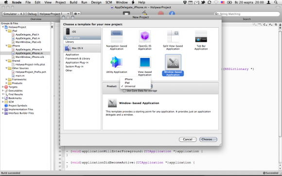Viewport: 282px width, 176px height.
Task: Select OpenGL ES Application template icon
Action: 145,36
